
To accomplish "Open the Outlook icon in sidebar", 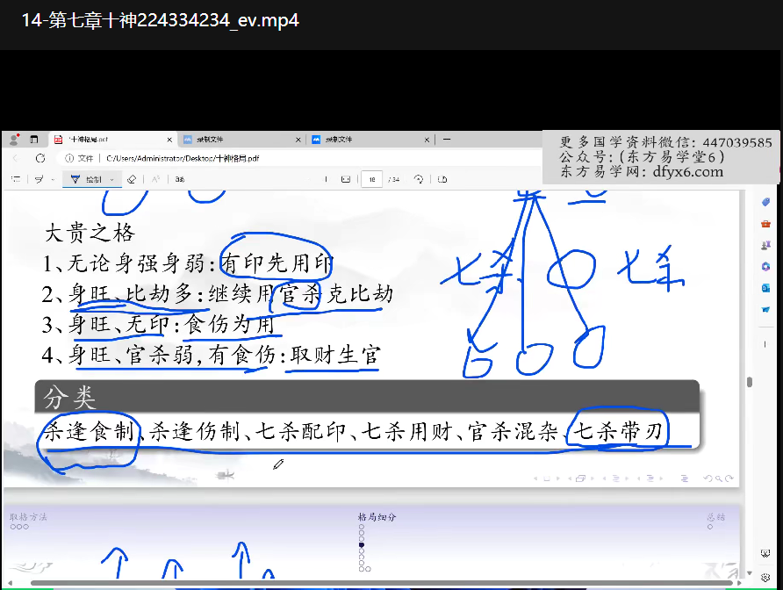I will (766, 288).
